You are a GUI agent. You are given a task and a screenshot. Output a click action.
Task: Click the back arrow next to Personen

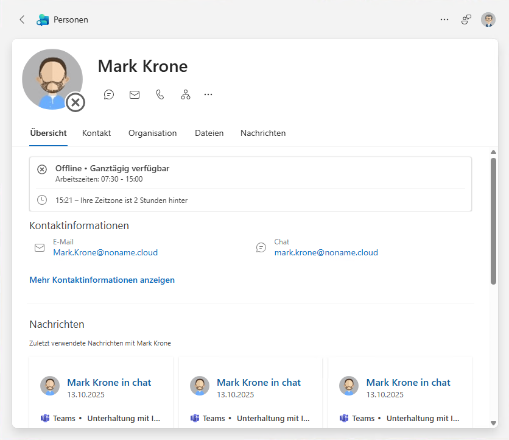22,20
